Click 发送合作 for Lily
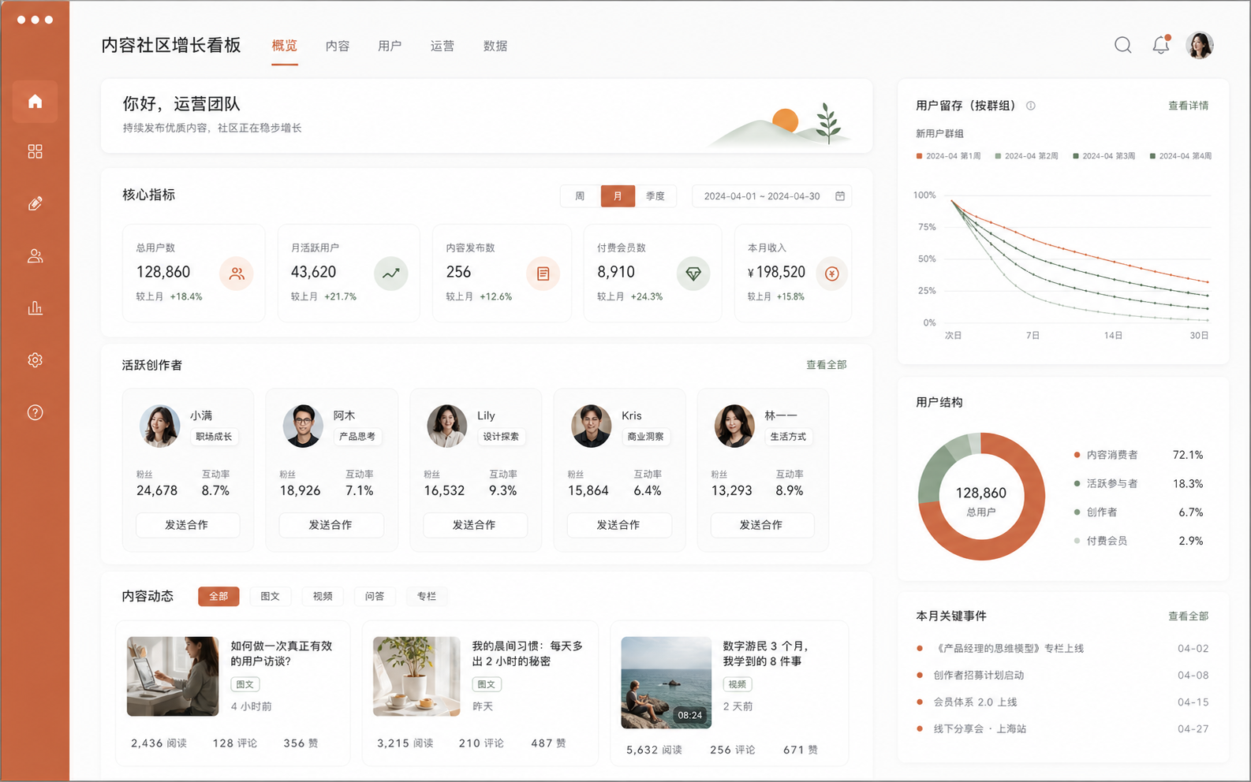The image size is (1251, 782). [475, 525]
